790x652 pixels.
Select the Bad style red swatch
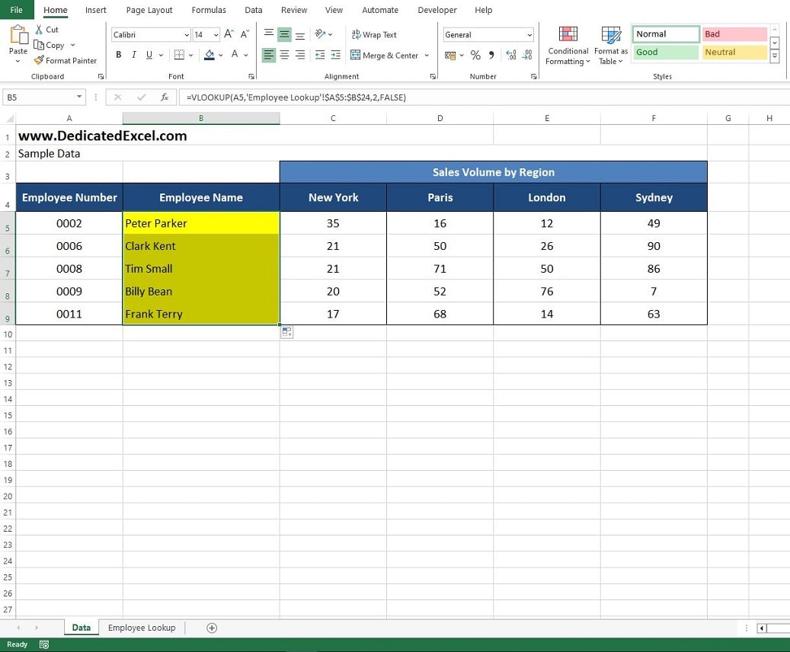[x=734, y=34]
